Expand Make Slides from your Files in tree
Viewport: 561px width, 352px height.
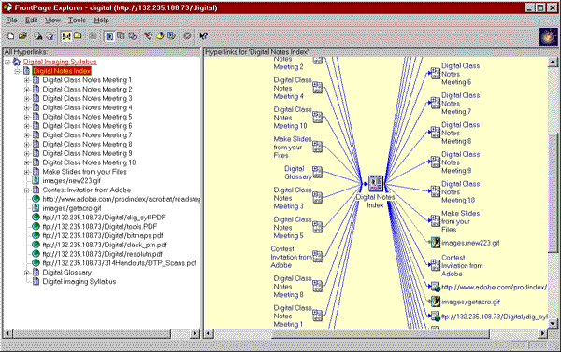click(x=26, y=172)
